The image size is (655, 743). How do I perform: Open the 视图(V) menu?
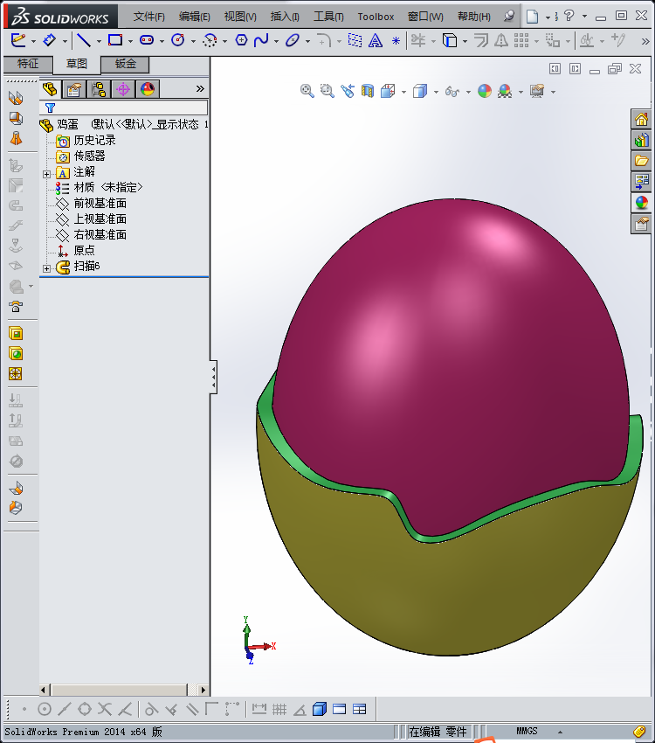(240, 17)
